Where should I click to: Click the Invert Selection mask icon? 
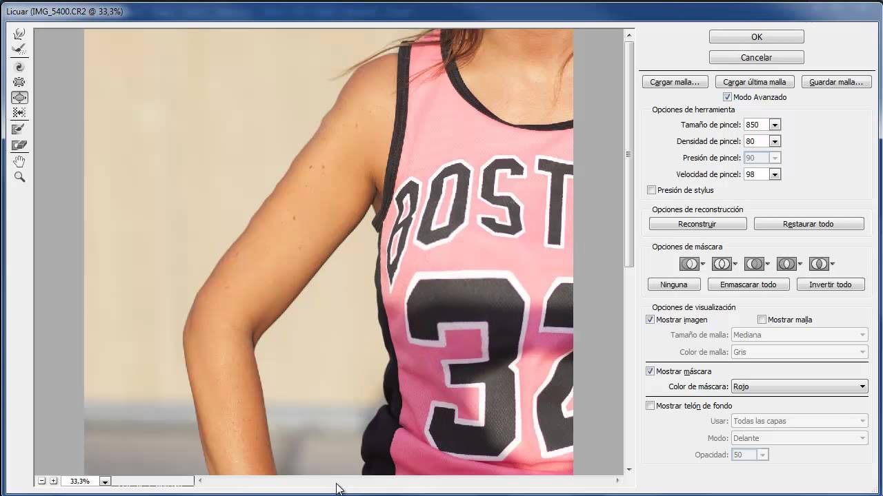click(x=819, y=264)
